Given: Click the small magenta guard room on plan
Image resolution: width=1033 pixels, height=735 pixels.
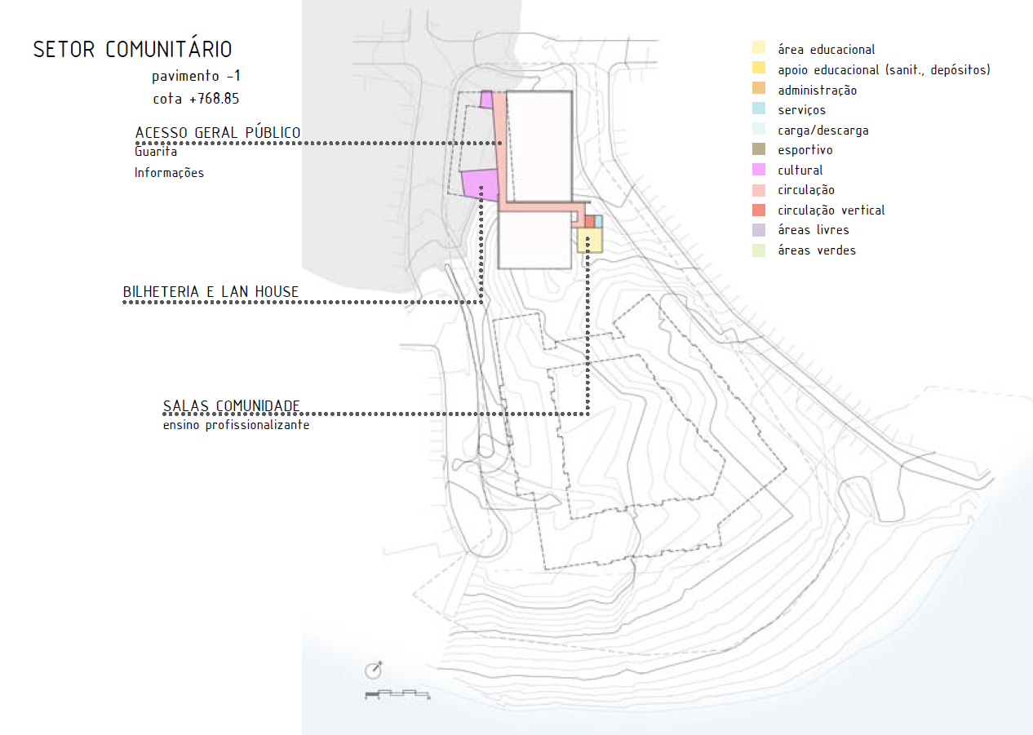Looking at the screenshot, I should 486,100.
